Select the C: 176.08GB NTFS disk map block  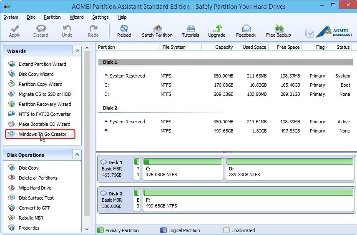click(183, 169)
